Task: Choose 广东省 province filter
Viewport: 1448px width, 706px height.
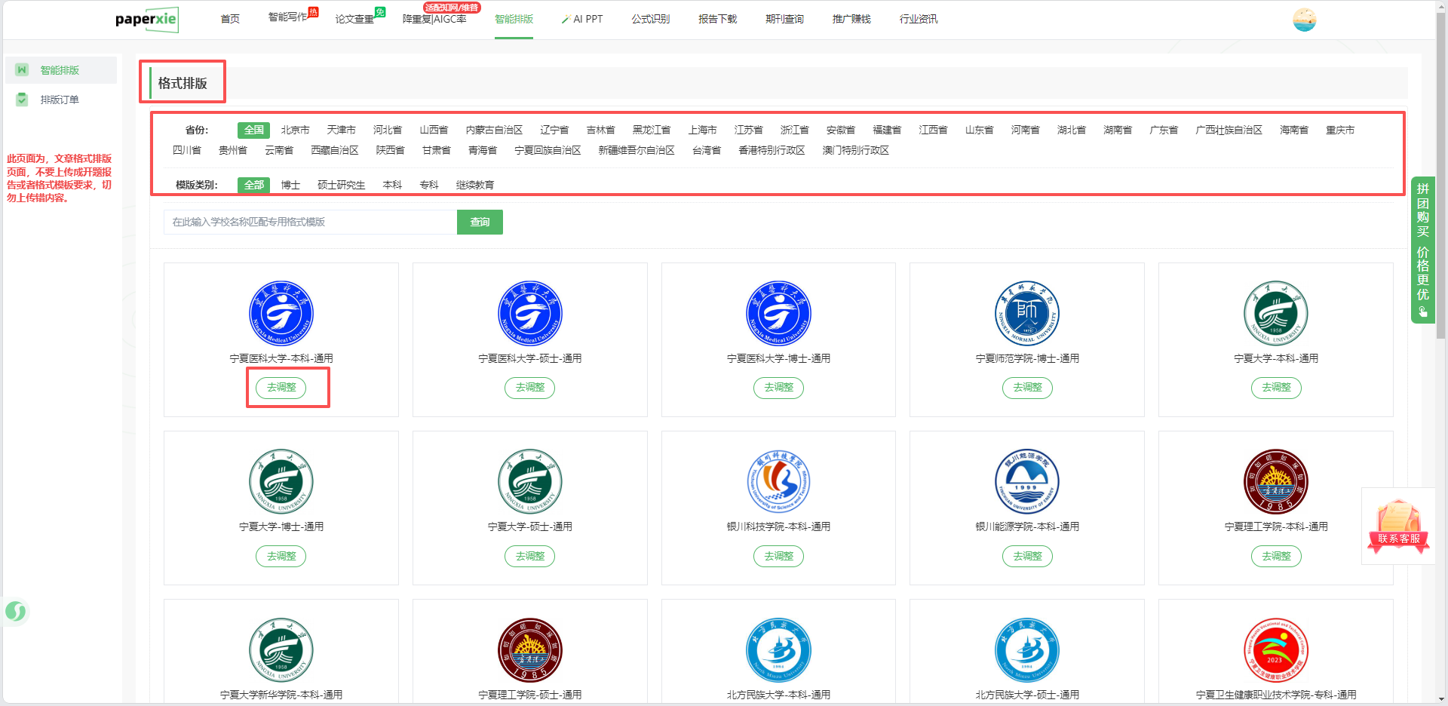Action: [x=1163, y=130]
